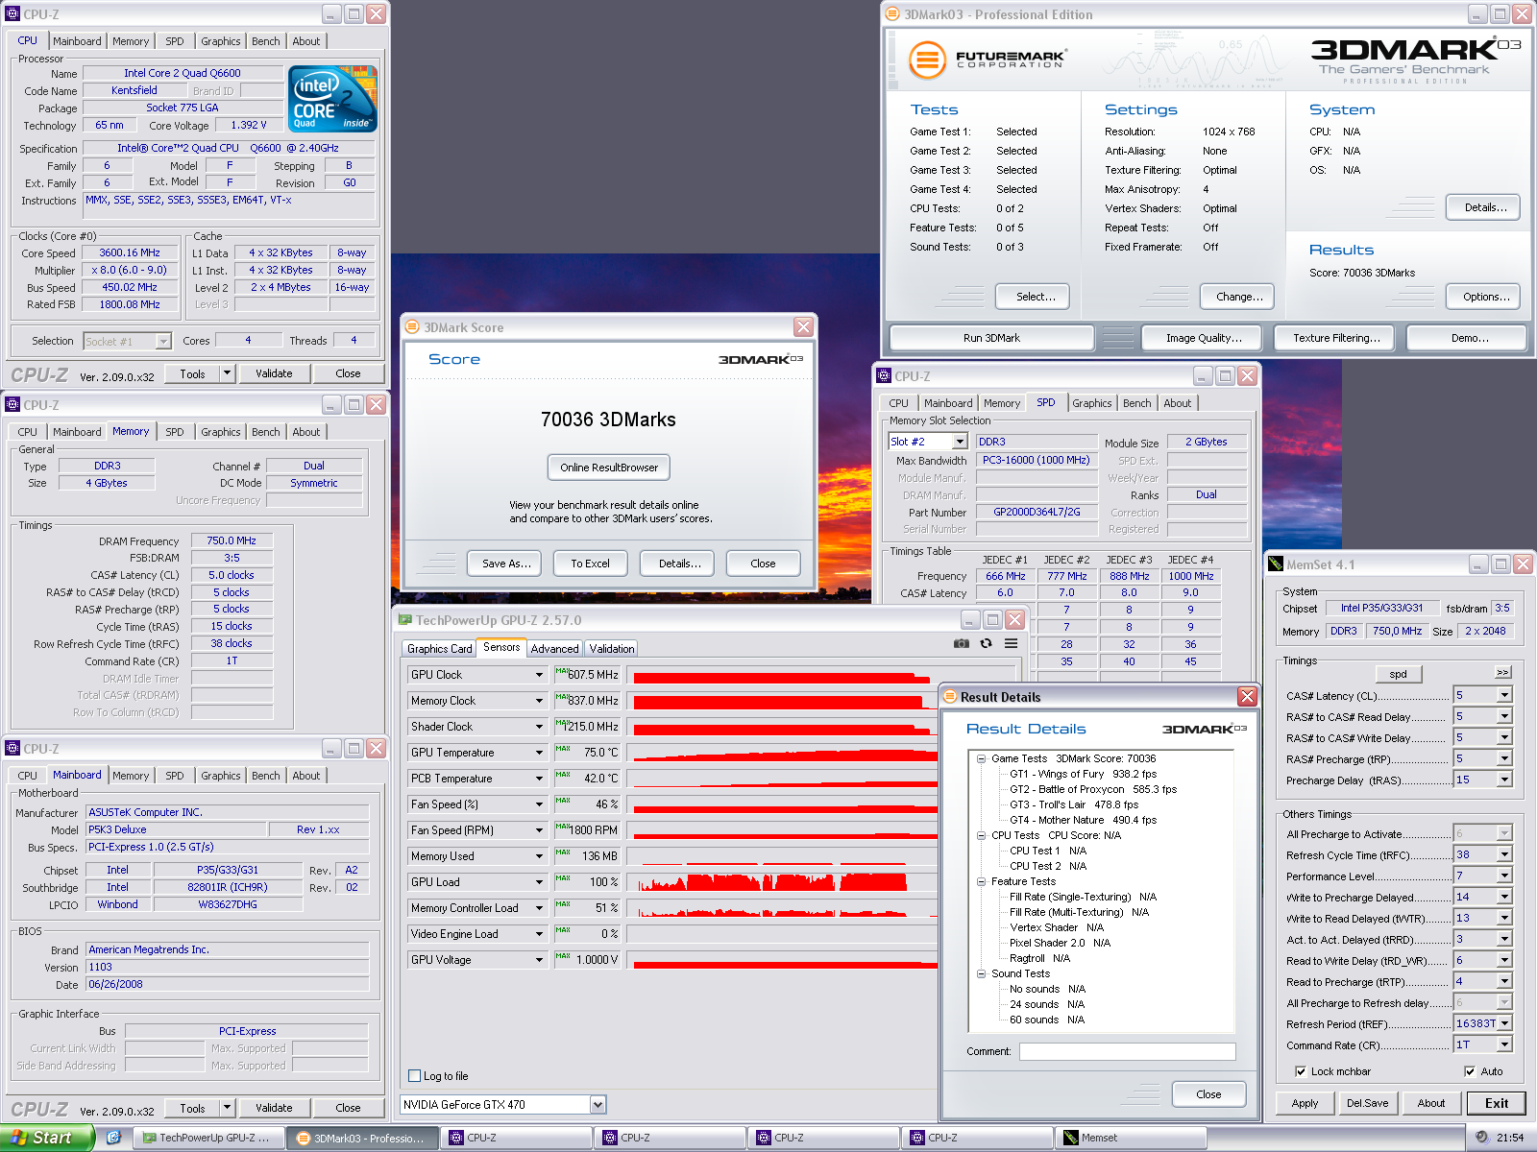
Task: Click the Intel Core 2 Quad logo
Action: [x=333, y=99]
